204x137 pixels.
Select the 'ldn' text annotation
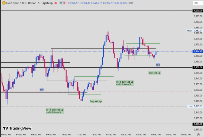point(158,65)
